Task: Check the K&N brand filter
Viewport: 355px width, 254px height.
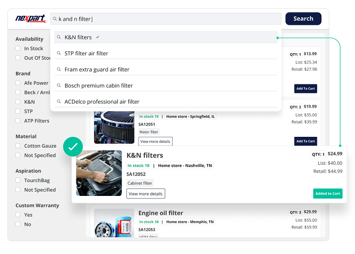Action: tap(18, 102)
